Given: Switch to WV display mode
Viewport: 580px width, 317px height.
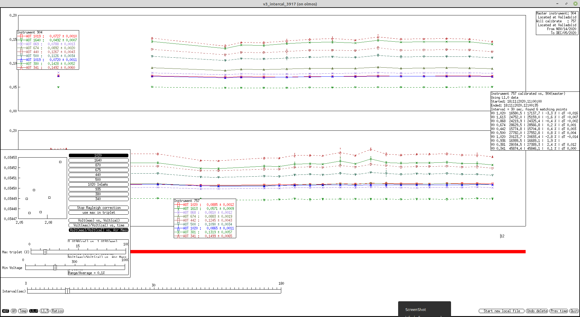Looking at the screenshot, I should 14,311.
